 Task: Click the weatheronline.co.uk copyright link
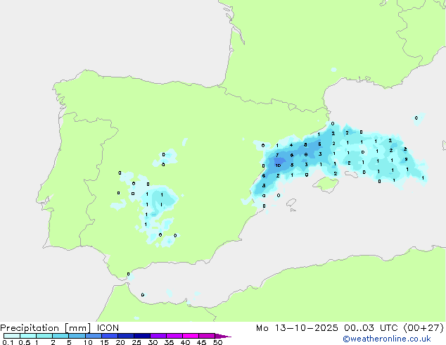pos(387,339)
